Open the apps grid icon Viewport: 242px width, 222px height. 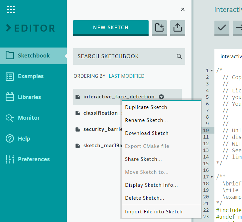11,10
